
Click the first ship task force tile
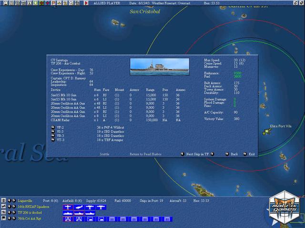pyautogui.click(x=67, y=213)
